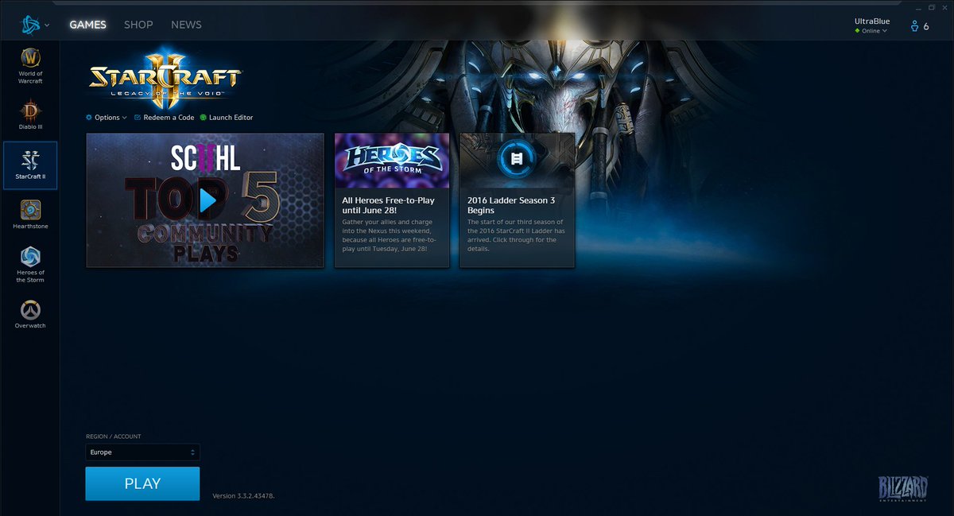This screenshot has height=516, width=954.
Task: Play the Top 5 Community Plays video
Action: pos(205,200)
